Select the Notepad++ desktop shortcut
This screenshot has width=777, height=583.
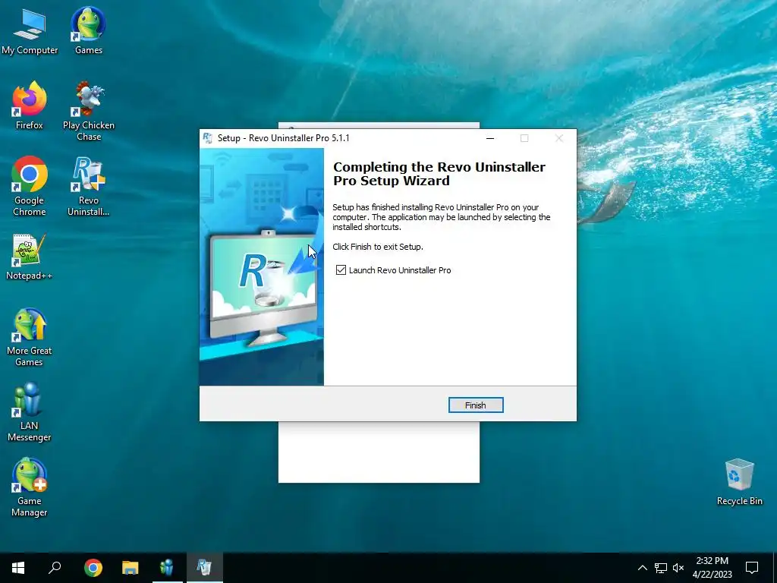pyautogui.click(x=30, y=257)
